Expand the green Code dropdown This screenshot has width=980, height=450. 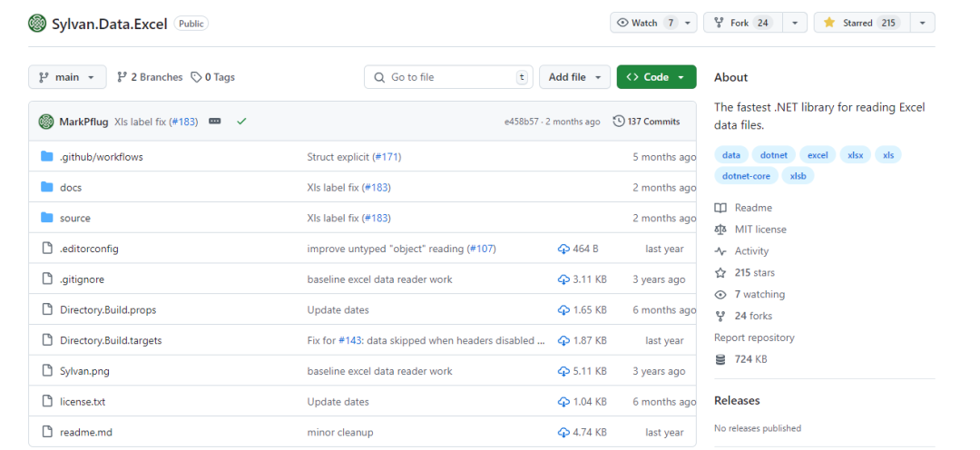coord(656,77)
